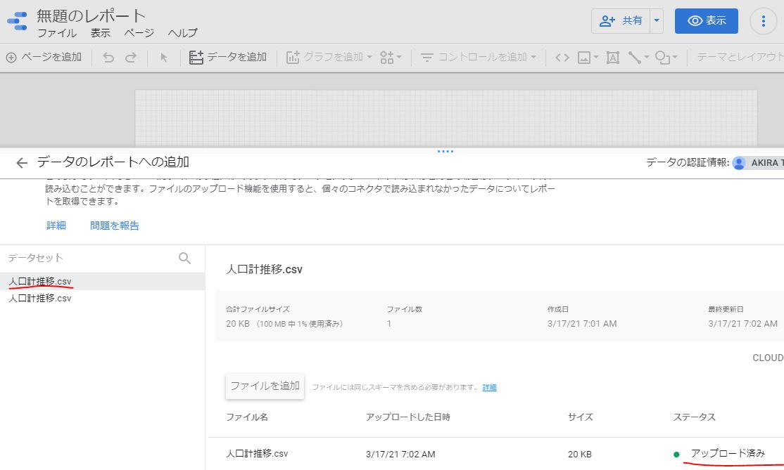Select the text box tool icon
This screenshot has height=470, width=784.
pos(613,58)
